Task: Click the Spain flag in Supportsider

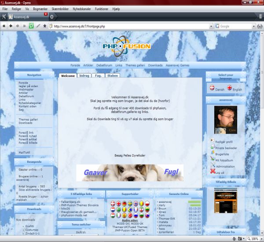Action: [x=124, y=215]
